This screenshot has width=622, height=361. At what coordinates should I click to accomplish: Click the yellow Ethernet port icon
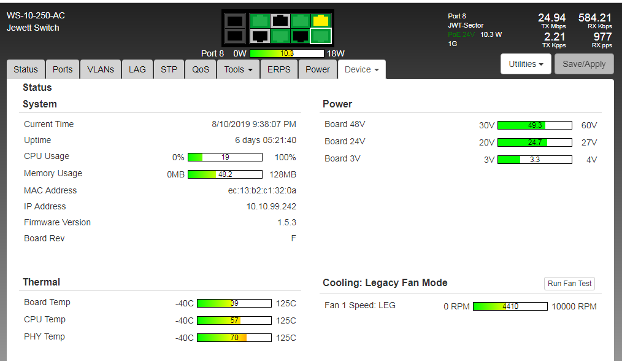coord(320,20)
